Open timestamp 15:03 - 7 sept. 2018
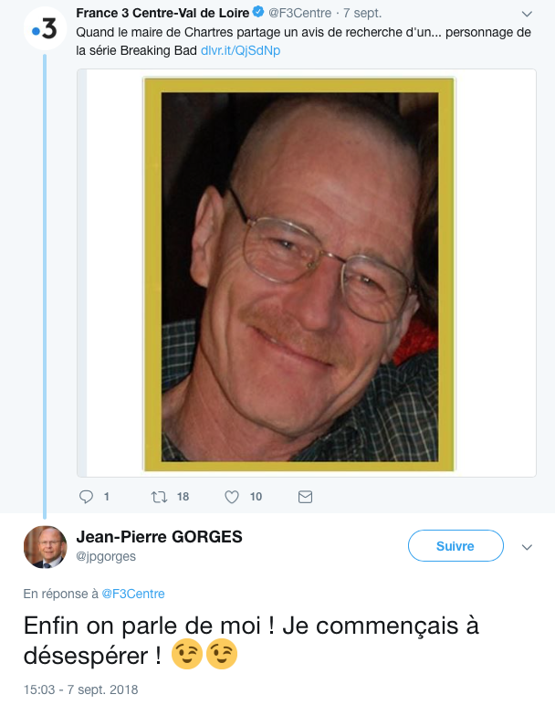This screenshot has width=555, height=705. [80, 689]
